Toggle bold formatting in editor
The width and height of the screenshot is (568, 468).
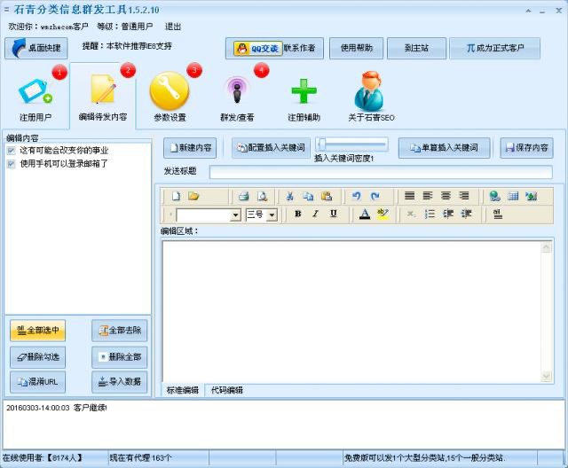coord(297,214)
